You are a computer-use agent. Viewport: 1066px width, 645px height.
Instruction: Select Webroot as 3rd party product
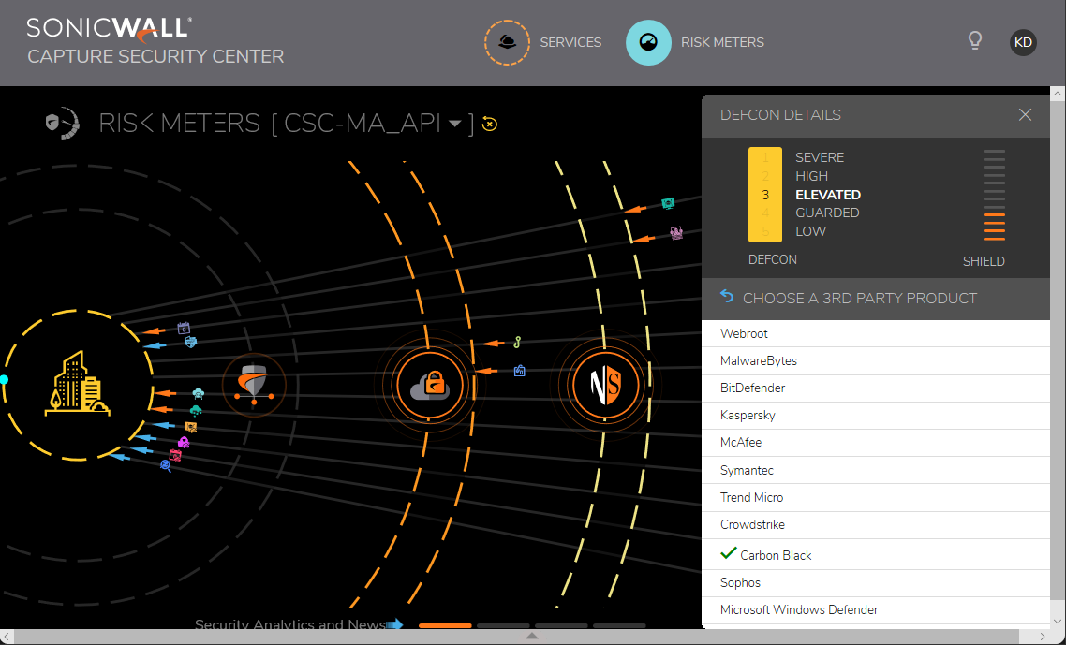[x=876, y=333]
